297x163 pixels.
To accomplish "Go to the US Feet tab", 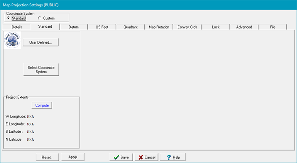I will click(102, 27).
